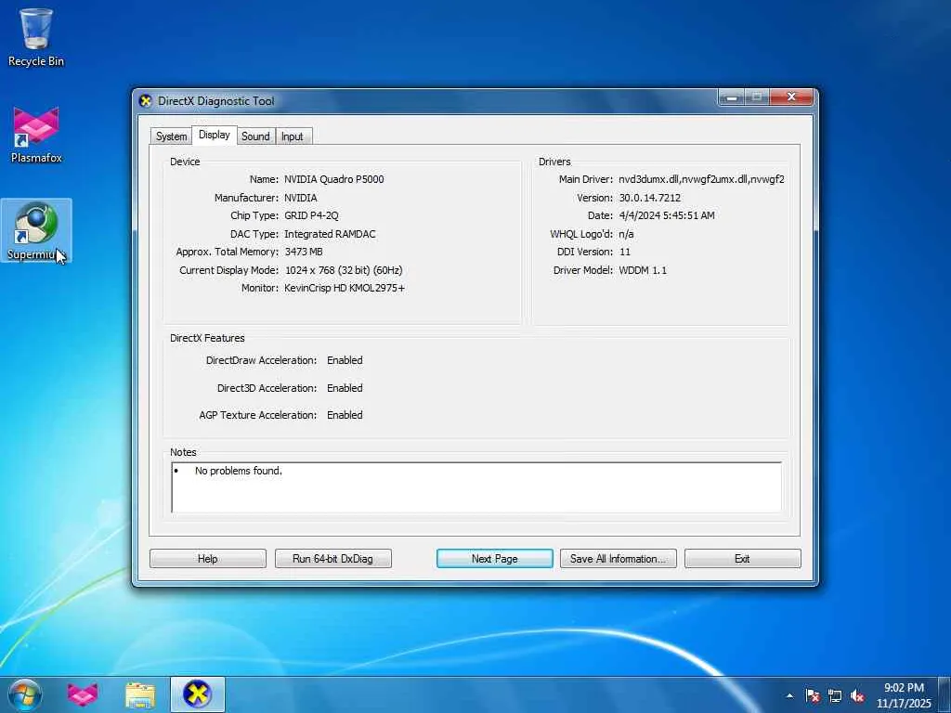Click the DDI Version value 11

pos(625,252)
